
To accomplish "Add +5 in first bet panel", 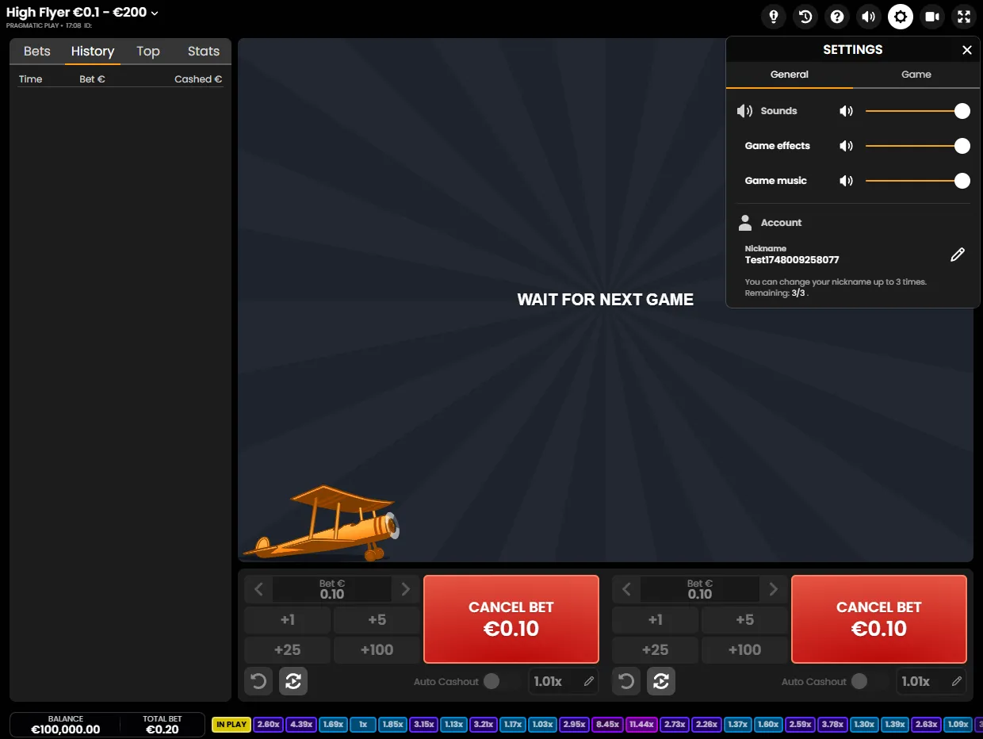I will (377, 620).
